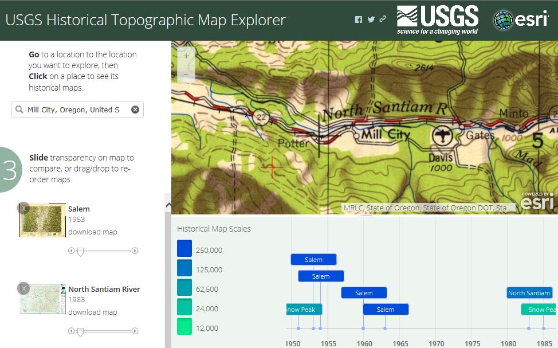558x348 pixels.
Task: Share the map using the Twitter icon
Action: click(371, 19)
